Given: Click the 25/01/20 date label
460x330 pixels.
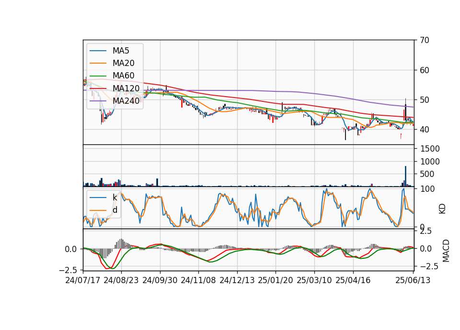Looking at the screenshot, I should pyautogui.click(x=276, y=280).
